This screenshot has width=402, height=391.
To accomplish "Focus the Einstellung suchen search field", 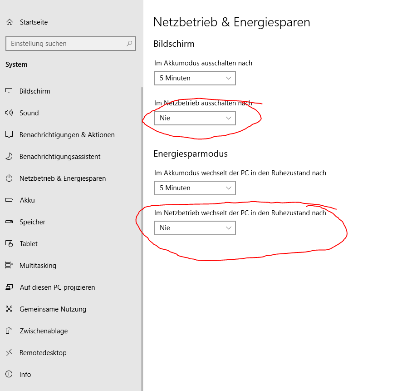I will point(71,44).
